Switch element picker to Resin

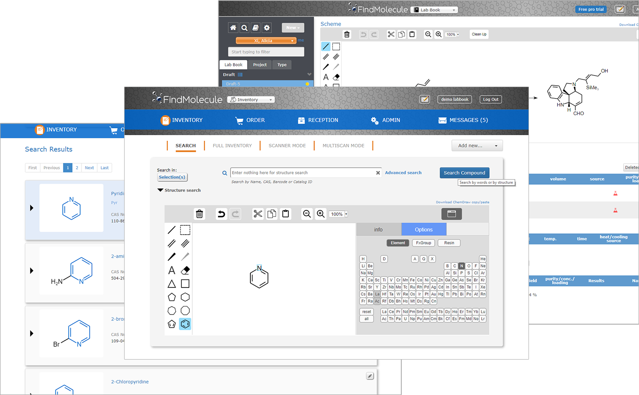[449, 243]
